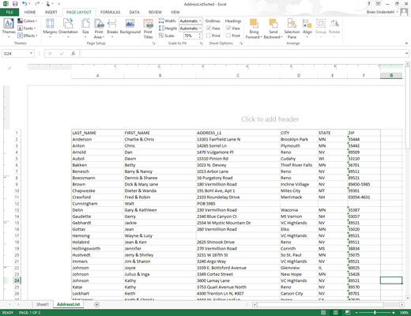Image resolution: width=411 pixels, height=316 pixels.
Task: Click the Print Titles icon
Action: 148,28
